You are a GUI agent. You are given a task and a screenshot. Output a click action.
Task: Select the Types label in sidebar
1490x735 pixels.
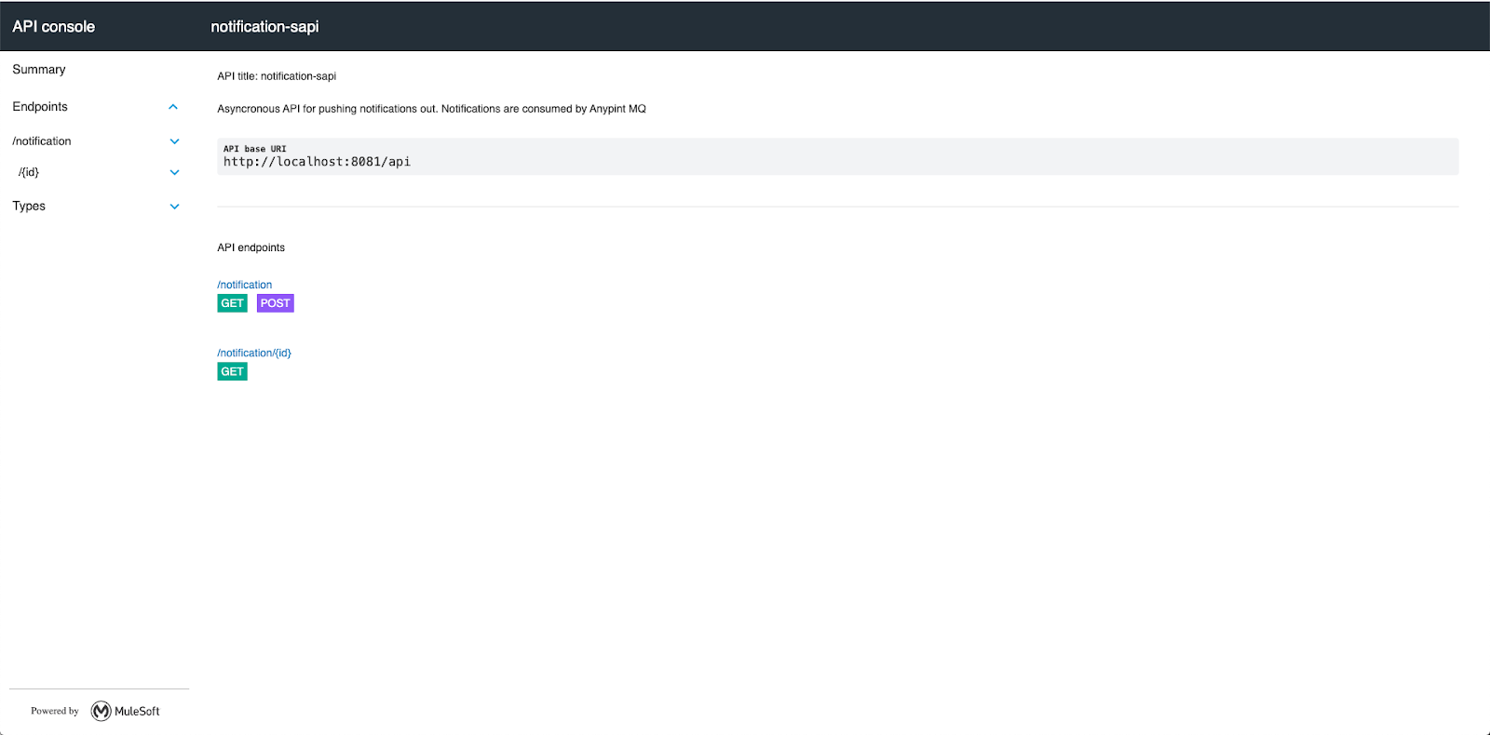(x=29, y=207)
